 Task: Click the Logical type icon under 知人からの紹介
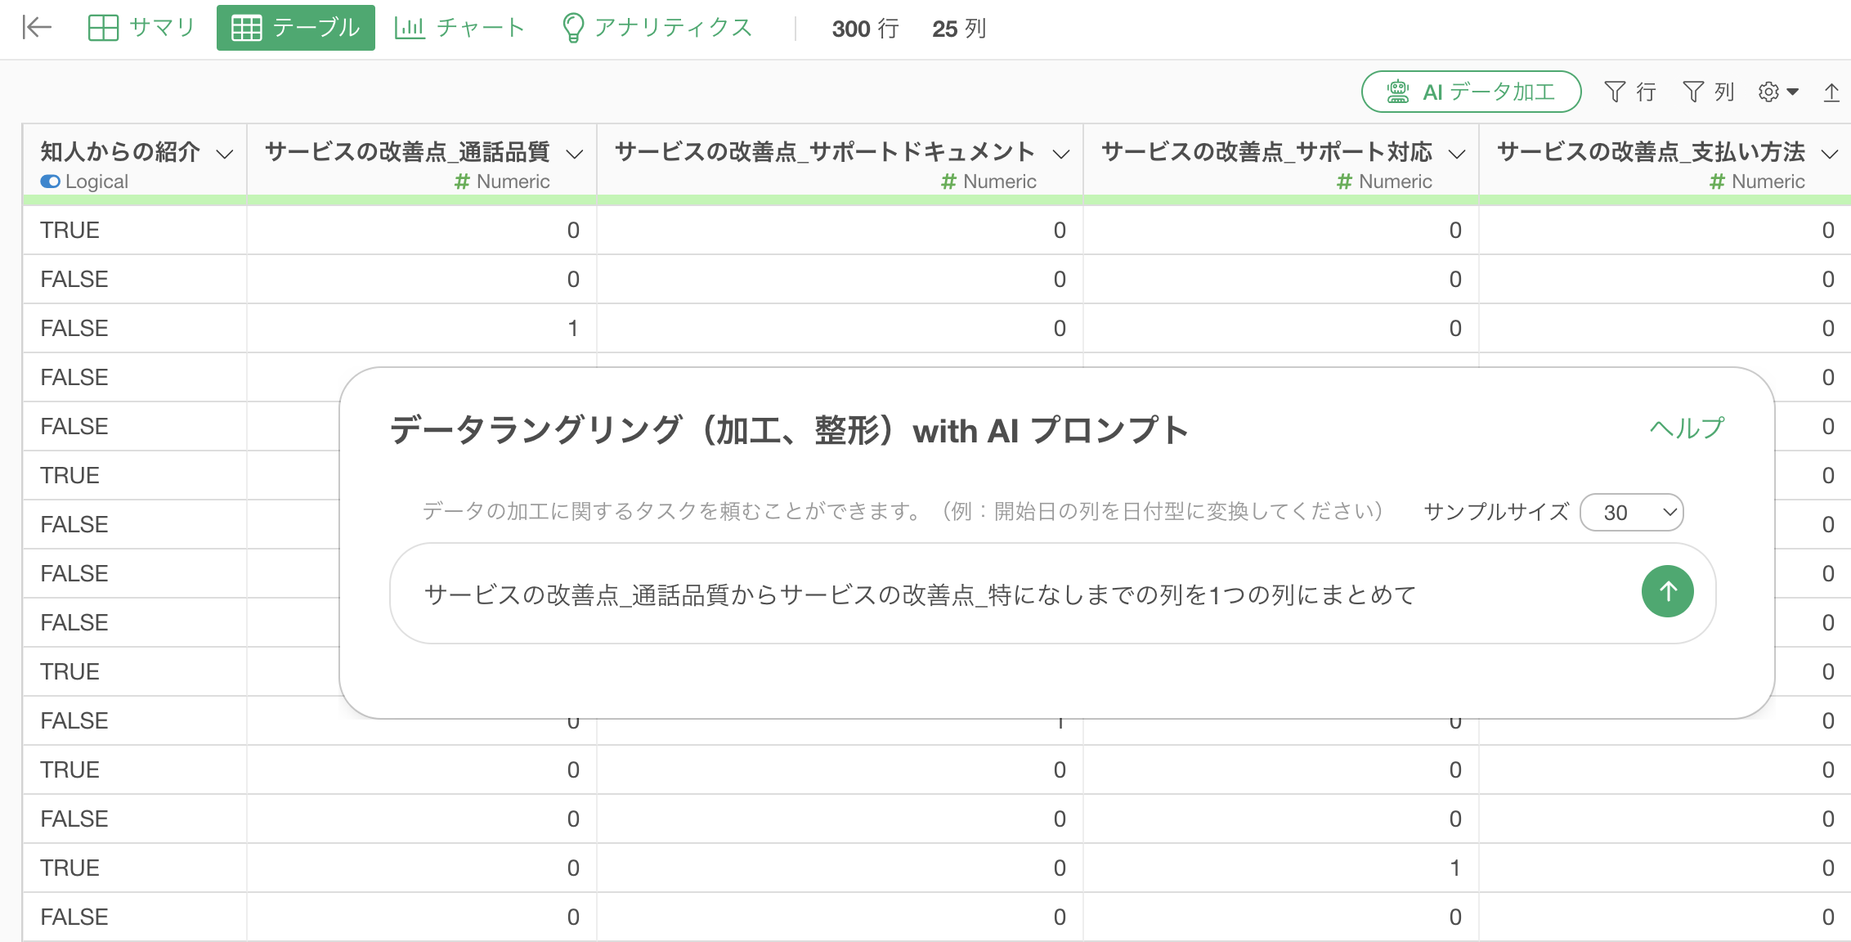(50, 182)
